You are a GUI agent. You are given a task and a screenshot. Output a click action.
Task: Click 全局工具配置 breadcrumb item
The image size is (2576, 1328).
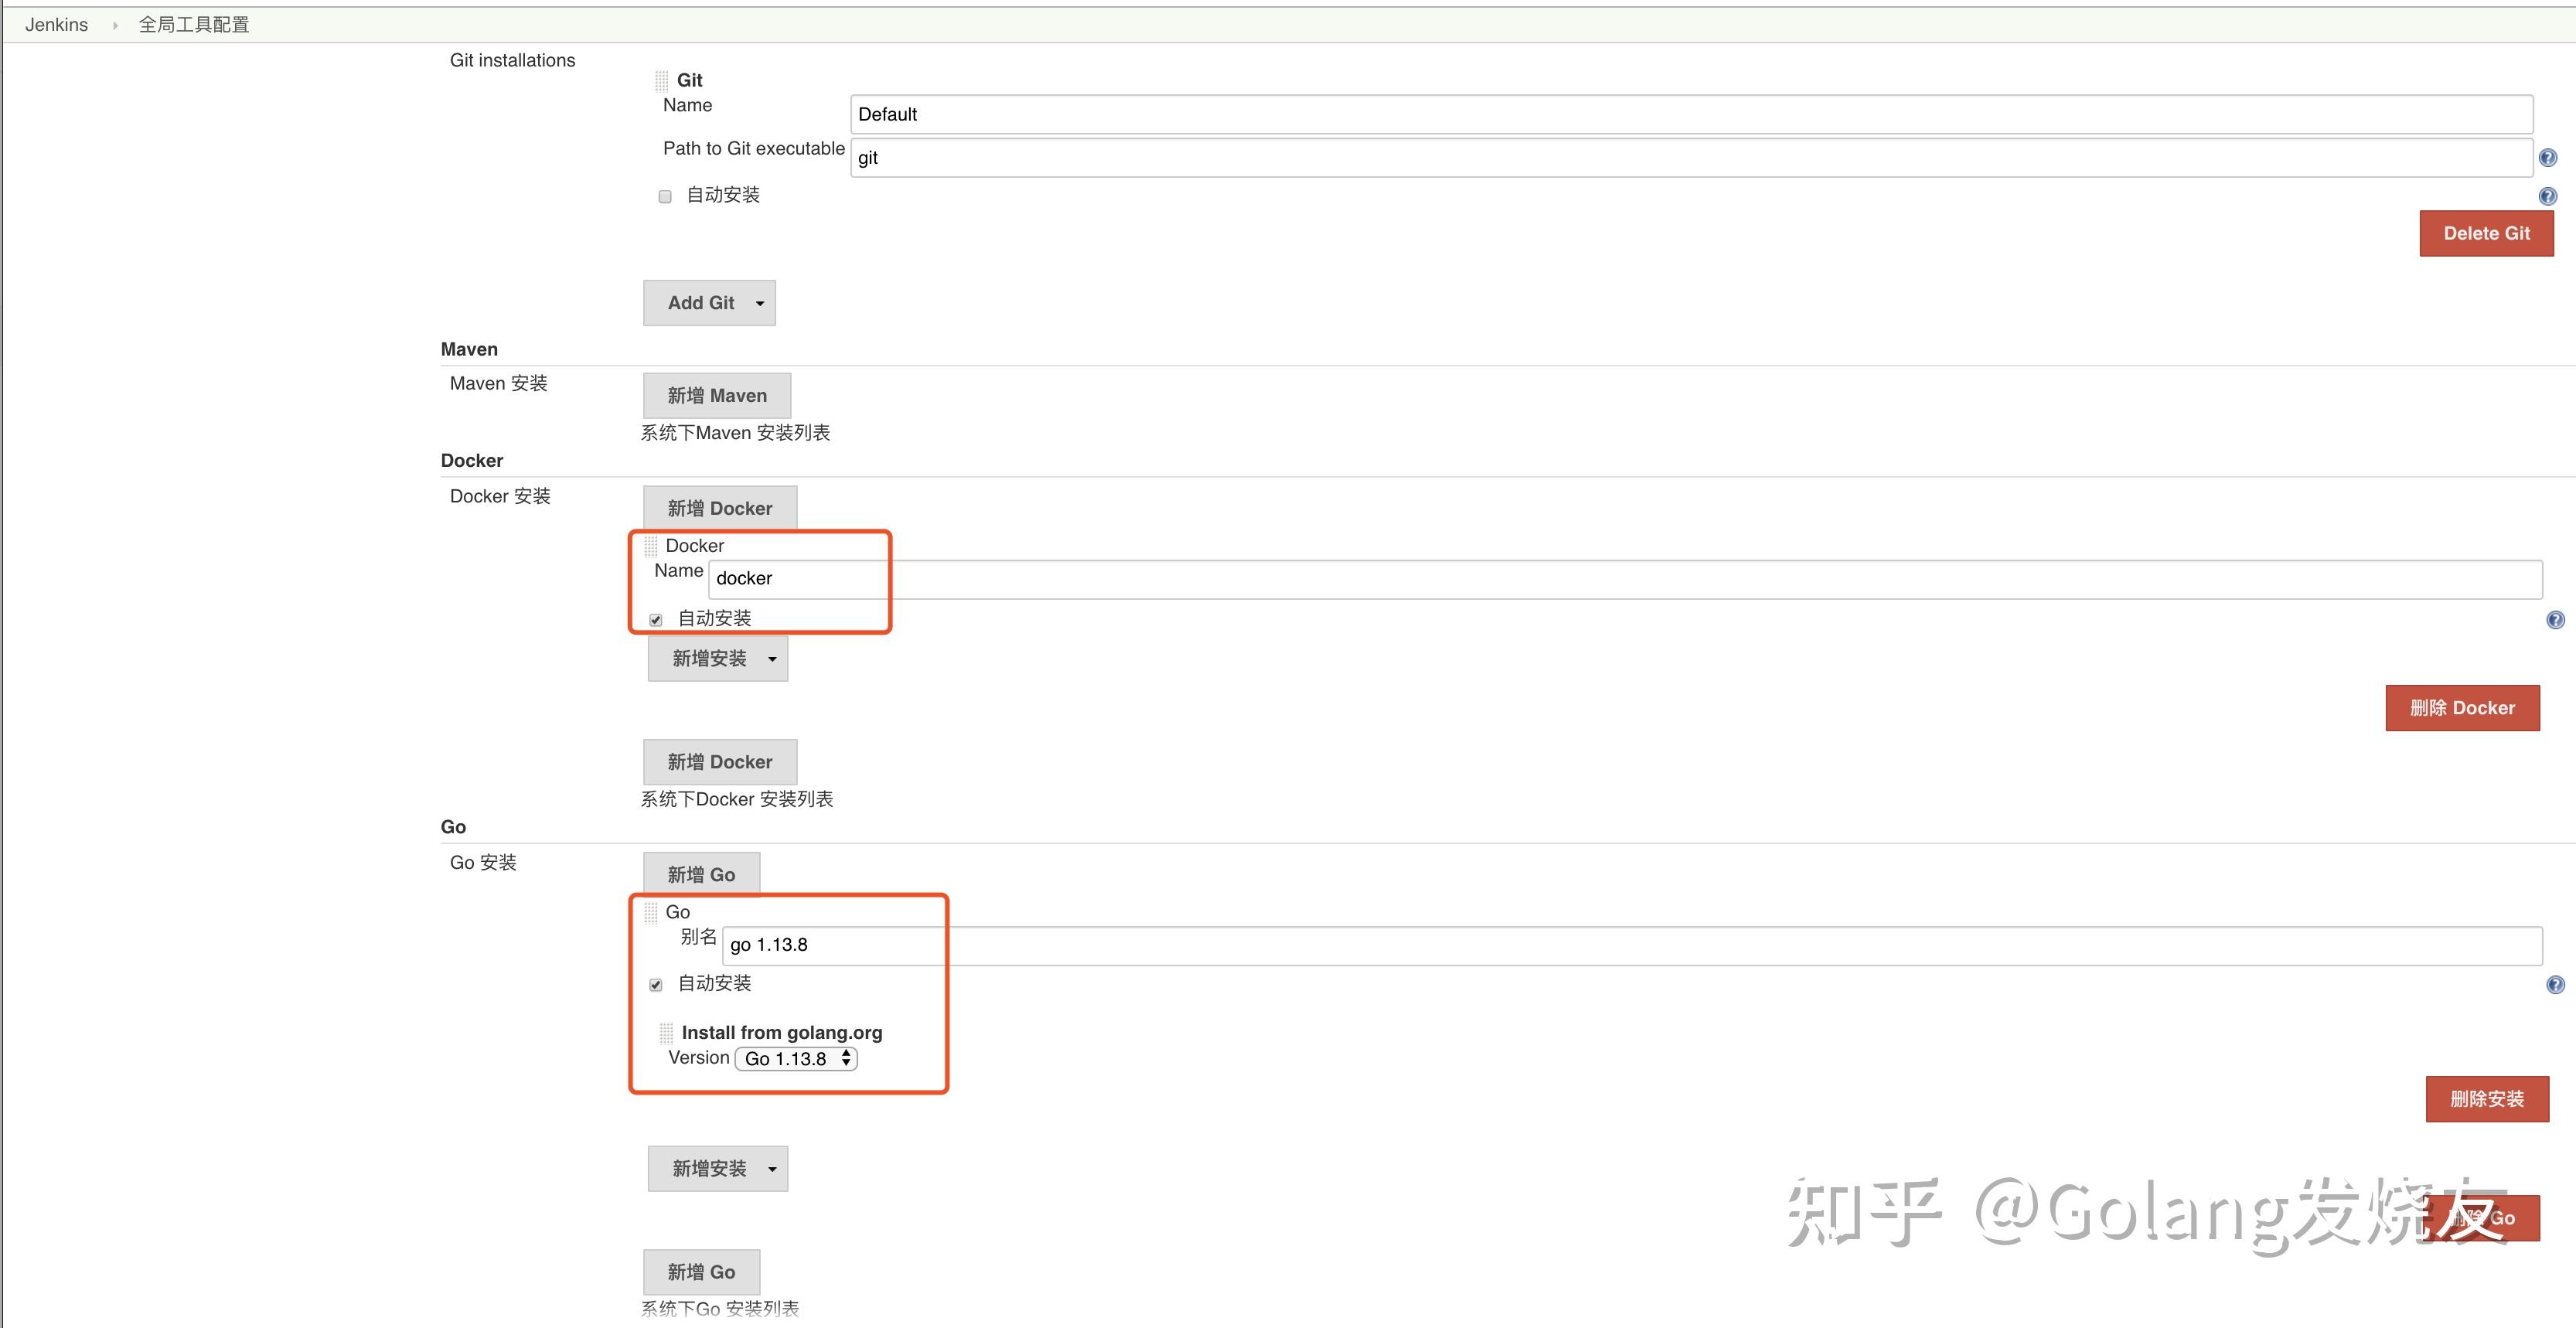(x=194, y=25)
